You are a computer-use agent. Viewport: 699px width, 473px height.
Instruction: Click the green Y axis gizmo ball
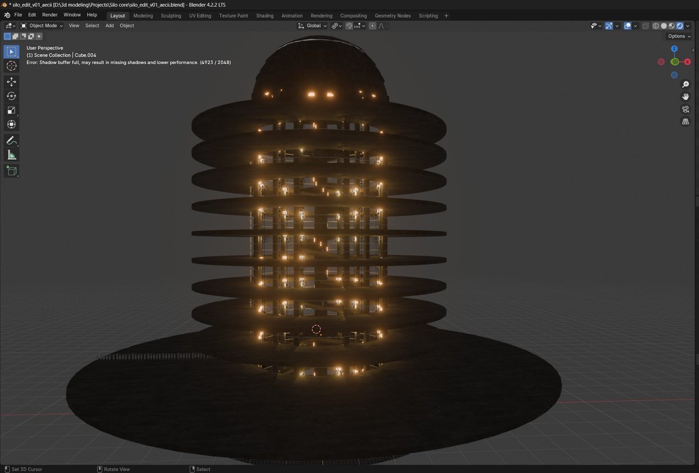tap(675, 62)
